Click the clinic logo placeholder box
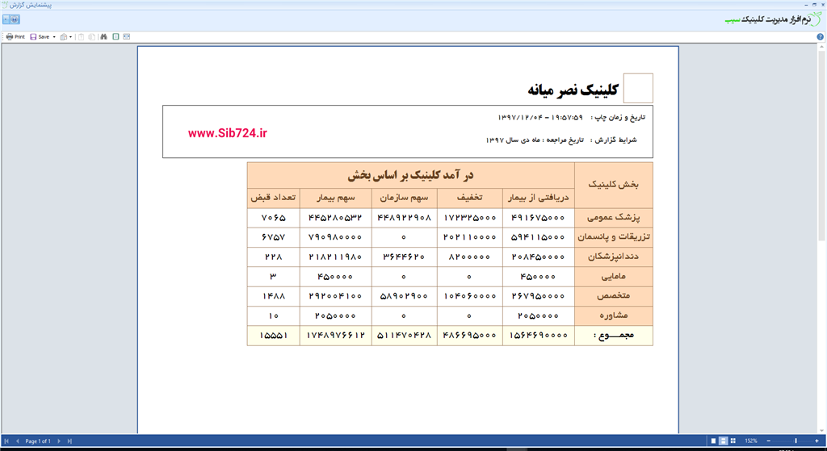 [638, 88]
